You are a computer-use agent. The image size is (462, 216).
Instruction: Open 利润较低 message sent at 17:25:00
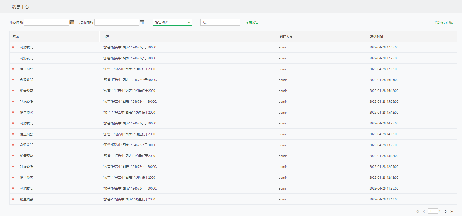tap(26, 58)
